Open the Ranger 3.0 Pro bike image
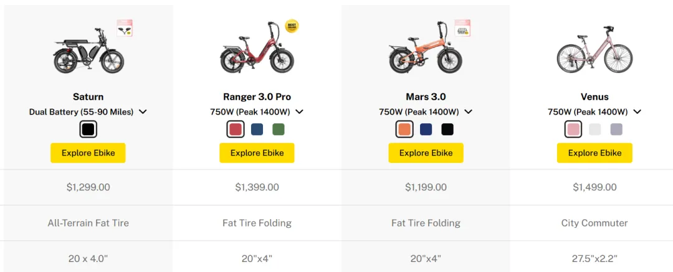The width and height of the screenshot is (673, 272). click(257, 47)
